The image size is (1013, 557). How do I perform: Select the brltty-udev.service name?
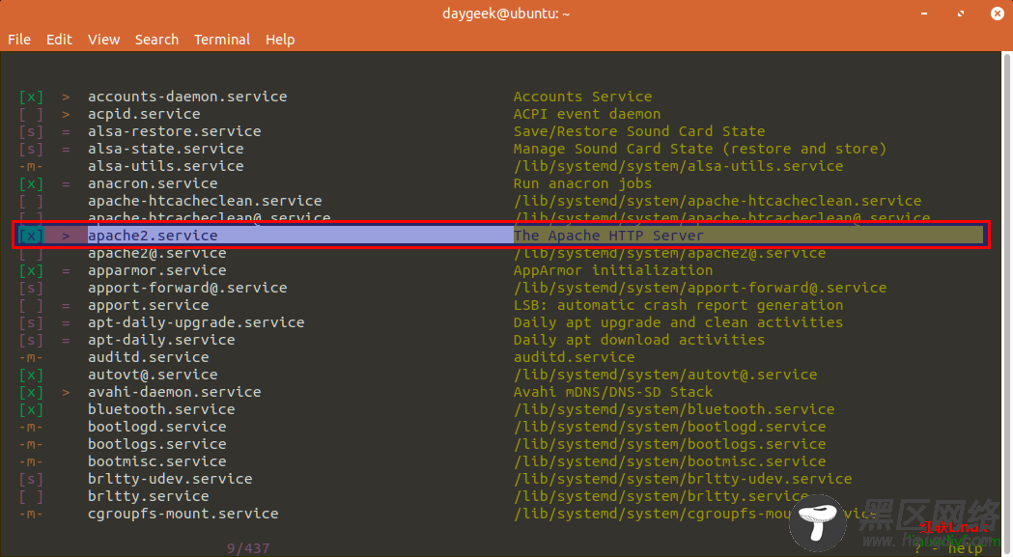coord(170,480)
